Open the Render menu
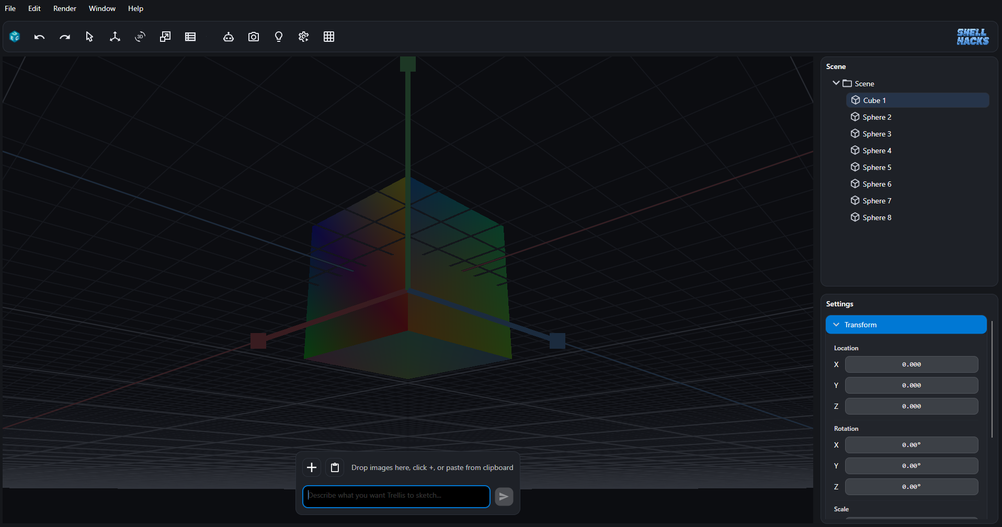1002x527 pixels. (x=64, y=8)
